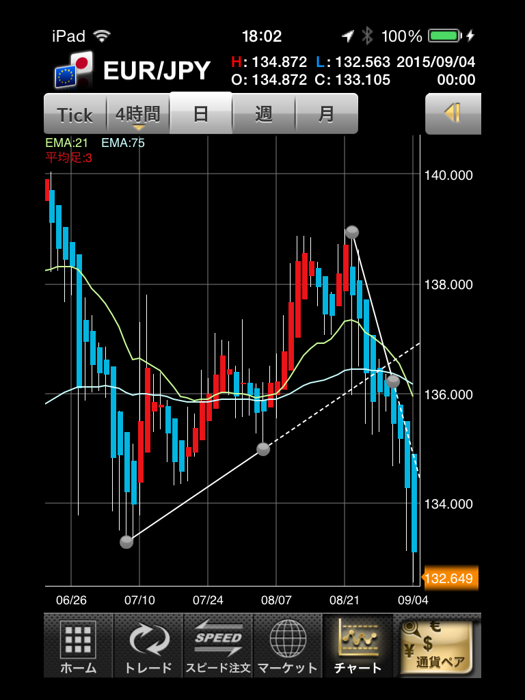Tap the Bluetooth status icon
Image resolution: width=525 pixels, height=700 pixels.
[x=367, y=36]
